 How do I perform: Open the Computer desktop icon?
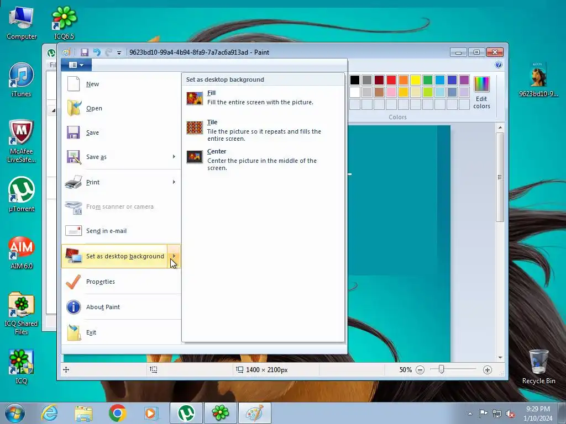coord(22,24)
